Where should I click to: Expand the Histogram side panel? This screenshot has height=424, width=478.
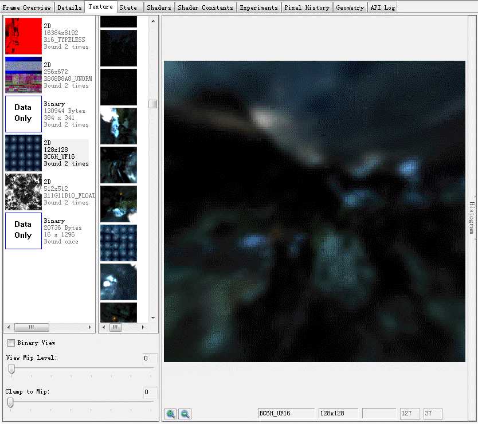tap(472, 217)
